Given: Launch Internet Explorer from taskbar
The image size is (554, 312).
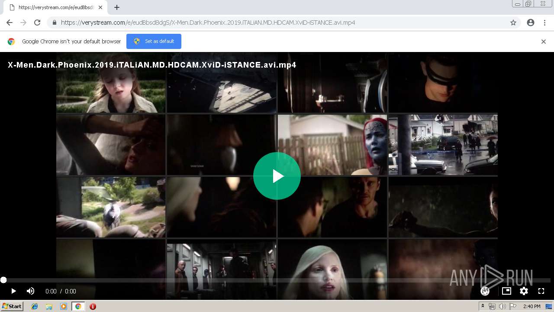Looking at the screenshot, I should [35, 306].
